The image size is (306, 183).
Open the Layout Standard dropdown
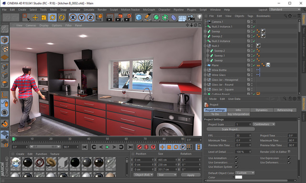click(x=284, y=10)
